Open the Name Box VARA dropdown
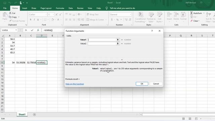The height and width of the screenshot is (121, 215). click(16, 30)
